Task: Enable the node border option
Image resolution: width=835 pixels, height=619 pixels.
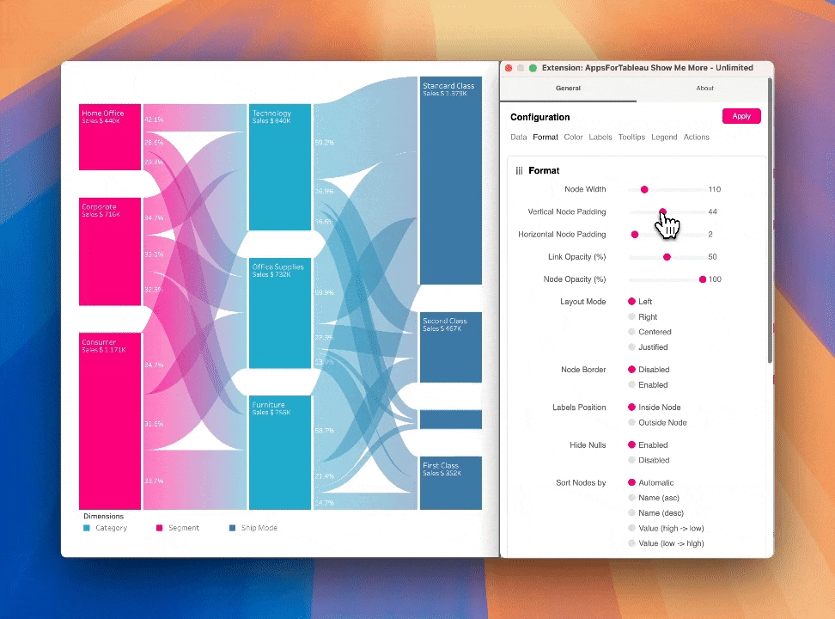Action: pos(632,385)
